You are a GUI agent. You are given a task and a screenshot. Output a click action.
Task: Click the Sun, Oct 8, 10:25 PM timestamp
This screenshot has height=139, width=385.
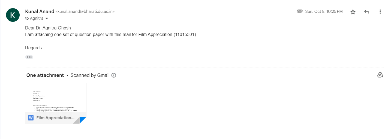point(324,11)
